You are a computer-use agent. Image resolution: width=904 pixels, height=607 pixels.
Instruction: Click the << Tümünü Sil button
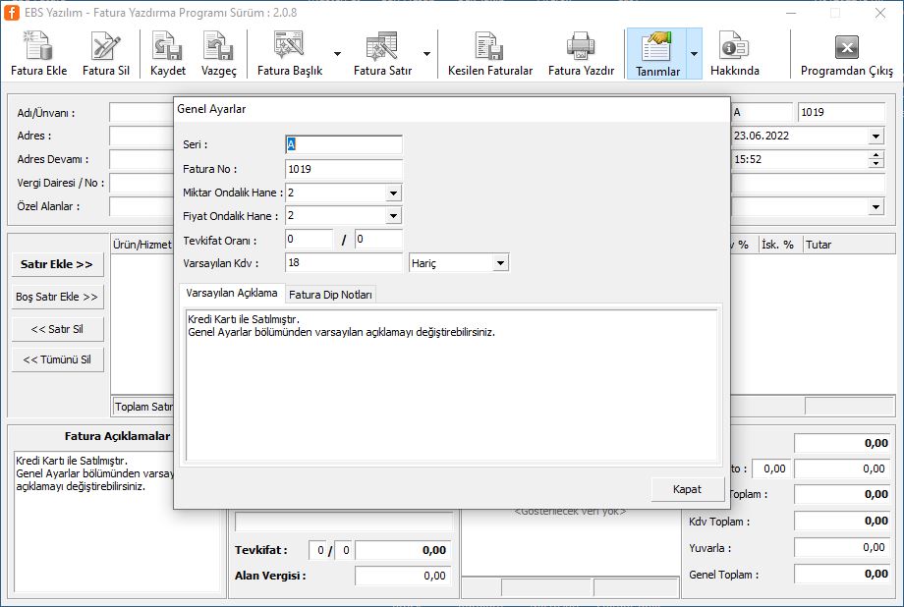pyautogui.click(x=57, y=359)
